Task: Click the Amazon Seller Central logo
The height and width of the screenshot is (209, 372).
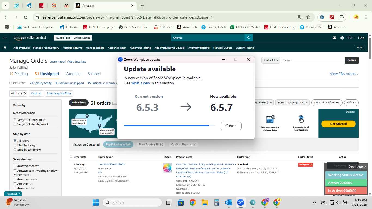Action: click(30, 38)
